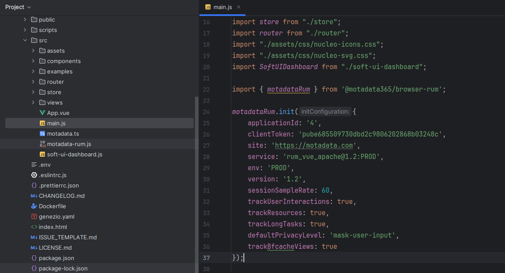
Task: Select motadata-rum.js in project tree
Action: click(69, 144)
